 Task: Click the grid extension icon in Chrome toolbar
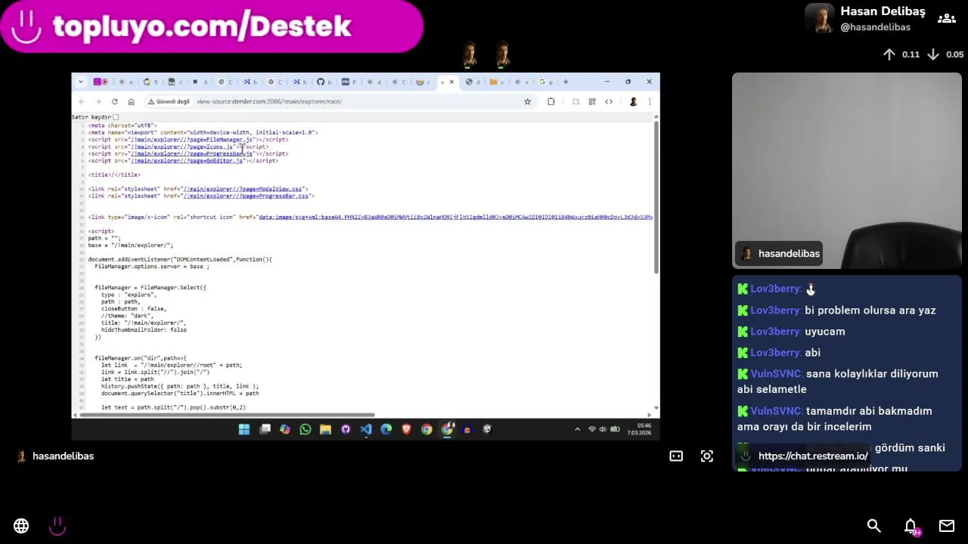[592, 101]
